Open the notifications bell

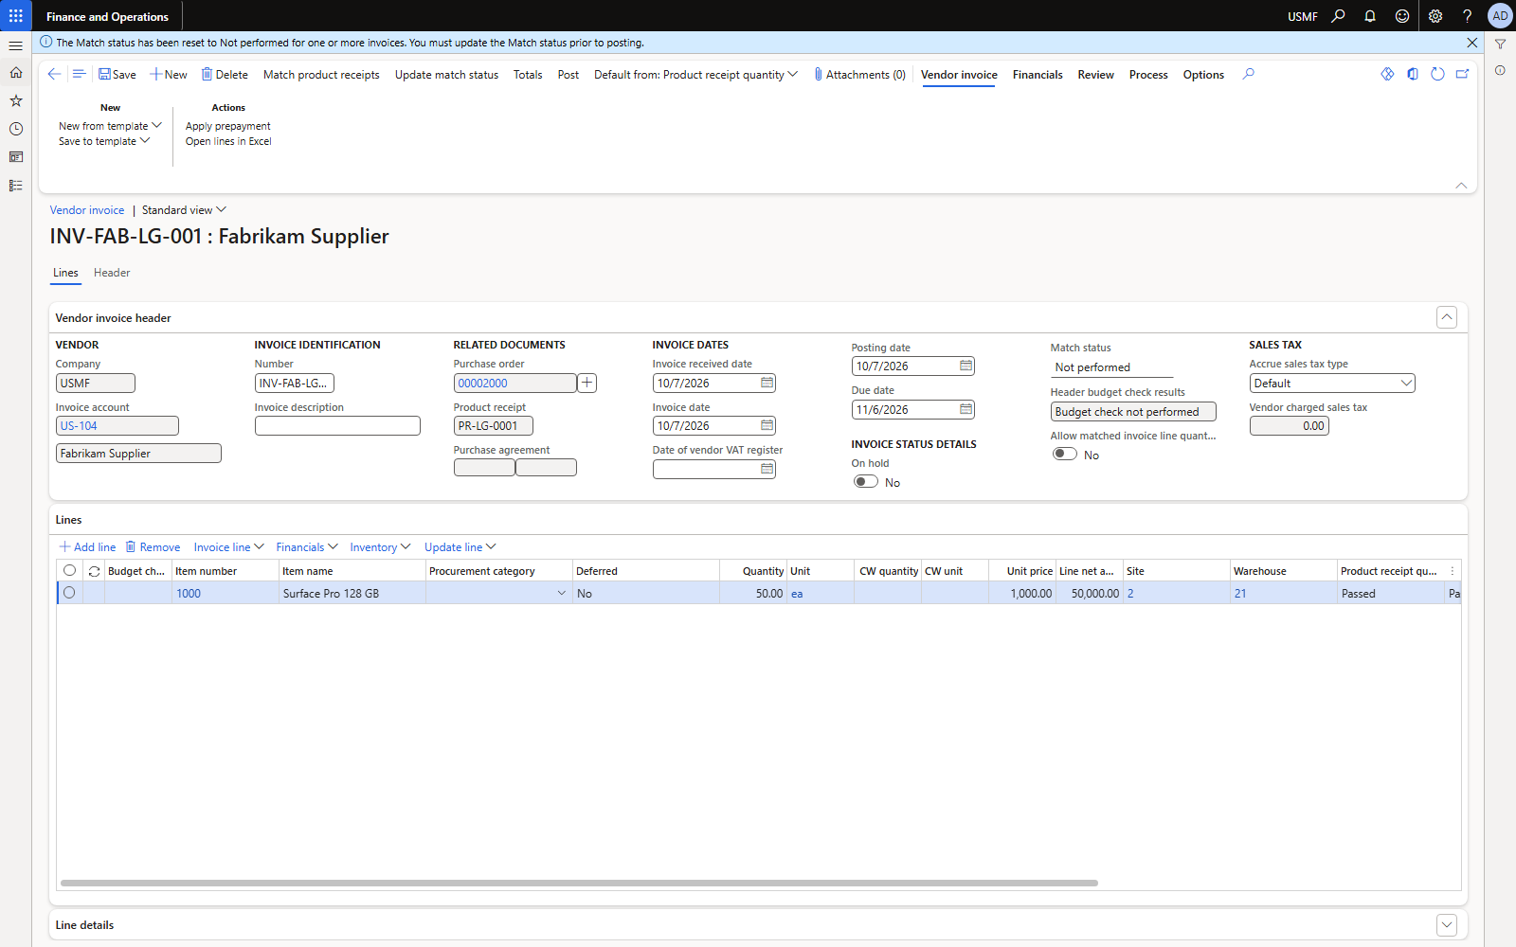pos(1370,16)
